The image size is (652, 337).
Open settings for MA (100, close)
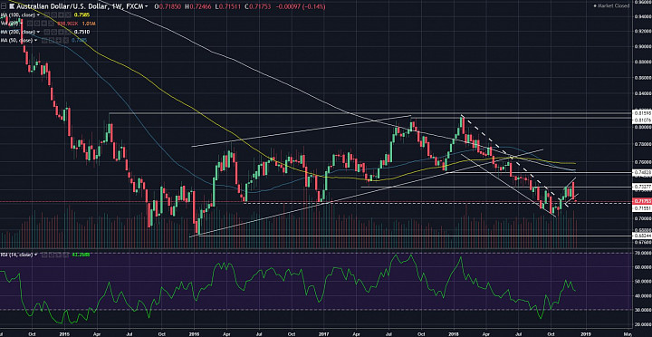point(54,15)
